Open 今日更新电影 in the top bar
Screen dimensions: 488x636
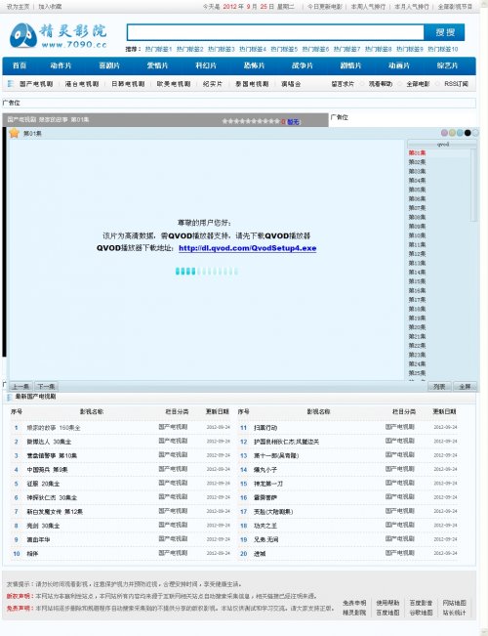tap(325, 7)
